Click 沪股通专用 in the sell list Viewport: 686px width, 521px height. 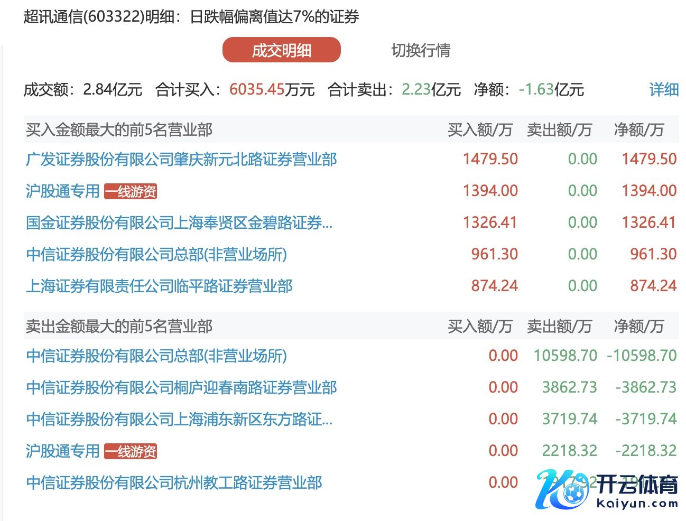[62, 451]
